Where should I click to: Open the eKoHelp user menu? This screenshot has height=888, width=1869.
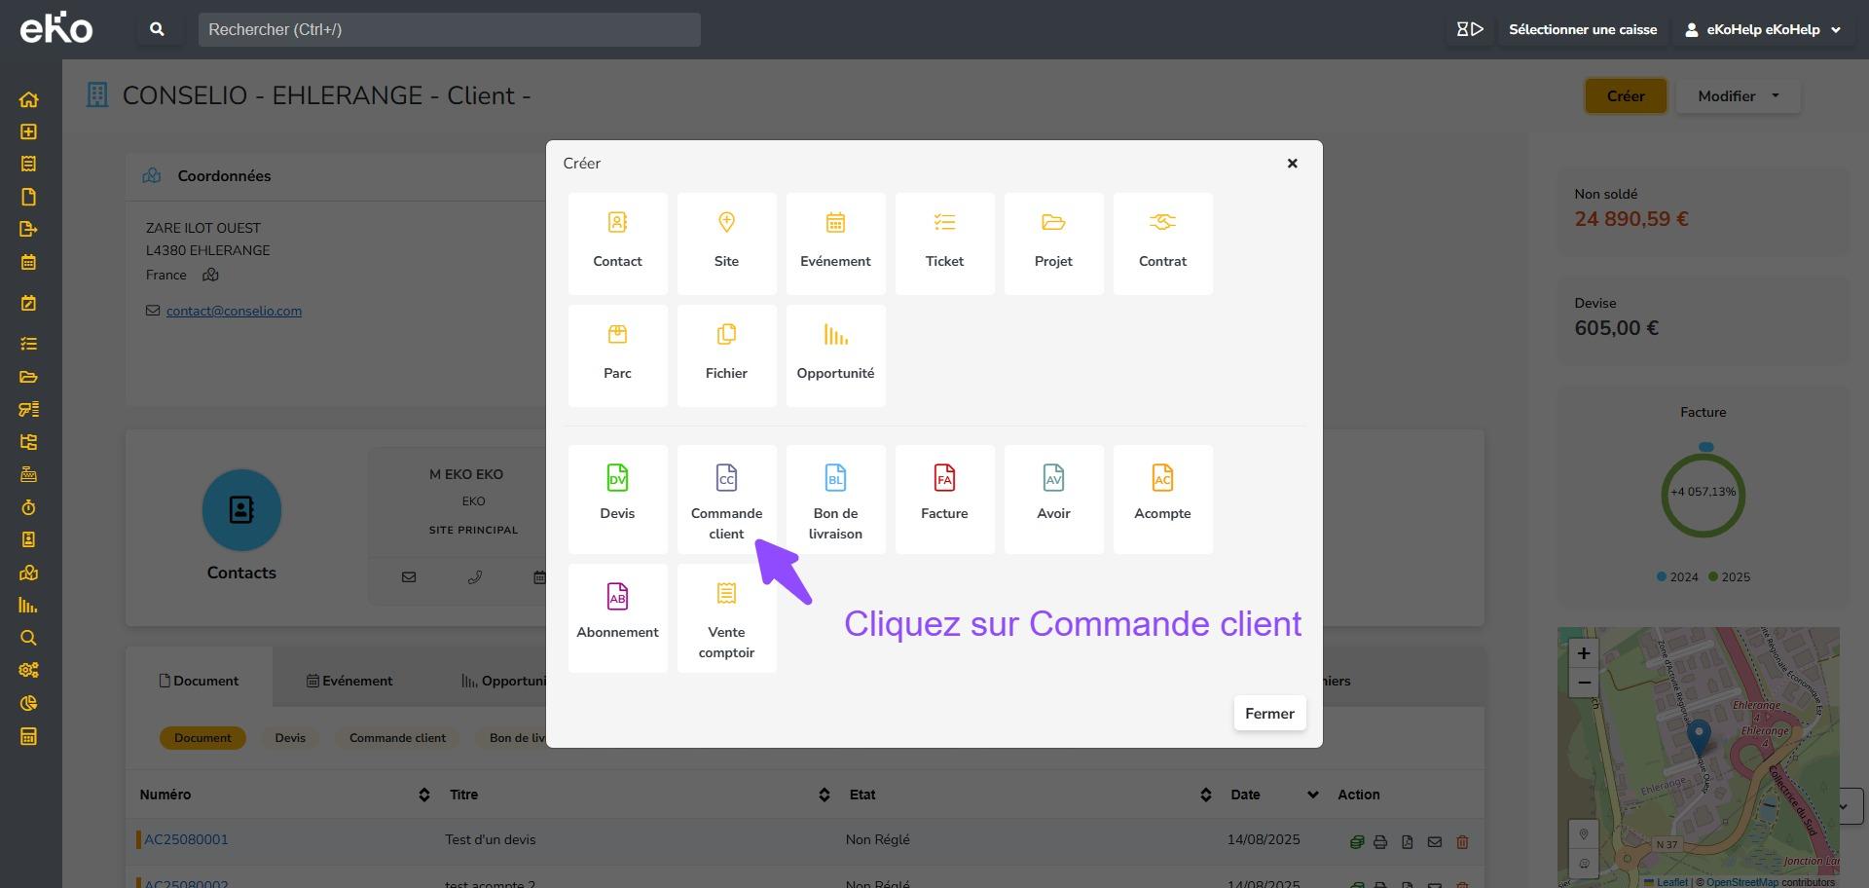coord(1762,29)
